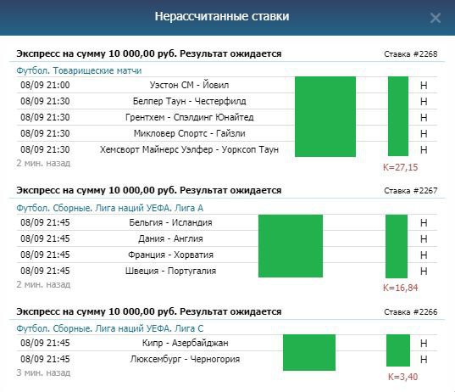
Task: Open the Футбол. Товарищеские матчи league link
Action: pos(79,70)
